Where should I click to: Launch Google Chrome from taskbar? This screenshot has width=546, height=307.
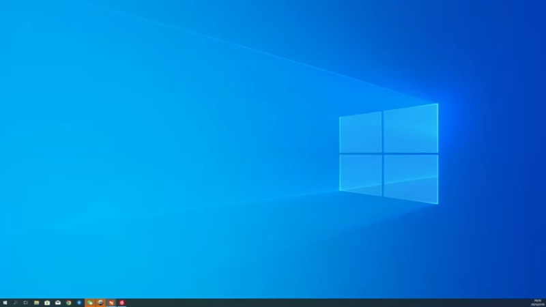tap(69, 303)
